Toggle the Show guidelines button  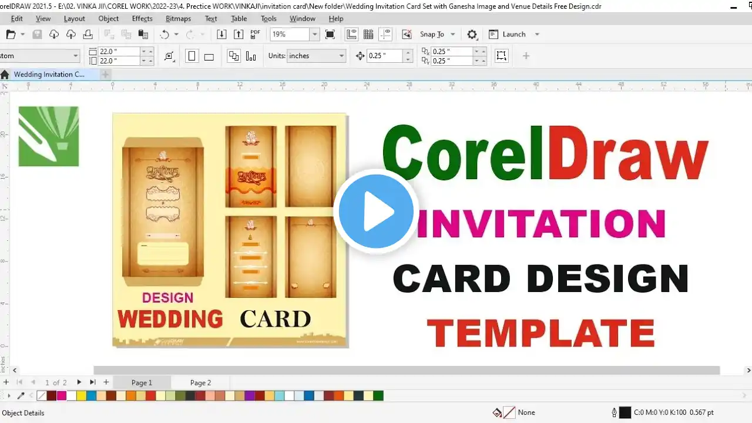coord(386,35)
